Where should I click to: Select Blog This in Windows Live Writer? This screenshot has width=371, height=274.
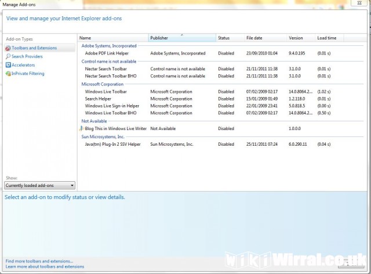116,128
